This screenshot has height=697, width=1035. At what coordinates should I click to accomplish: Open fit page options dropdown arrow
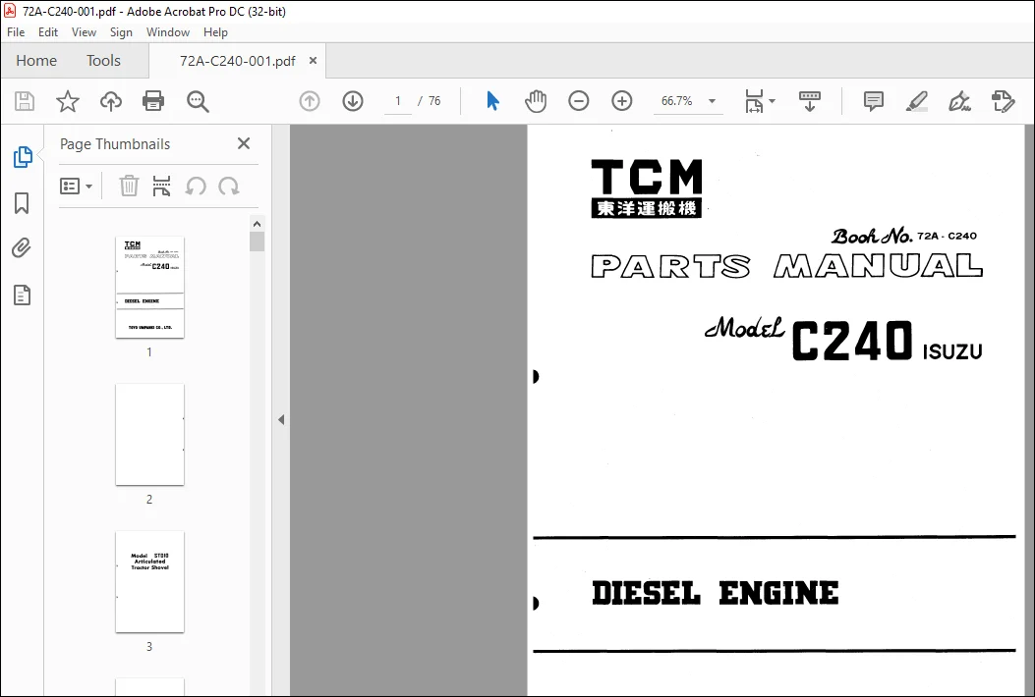click(x=773, y=101)
